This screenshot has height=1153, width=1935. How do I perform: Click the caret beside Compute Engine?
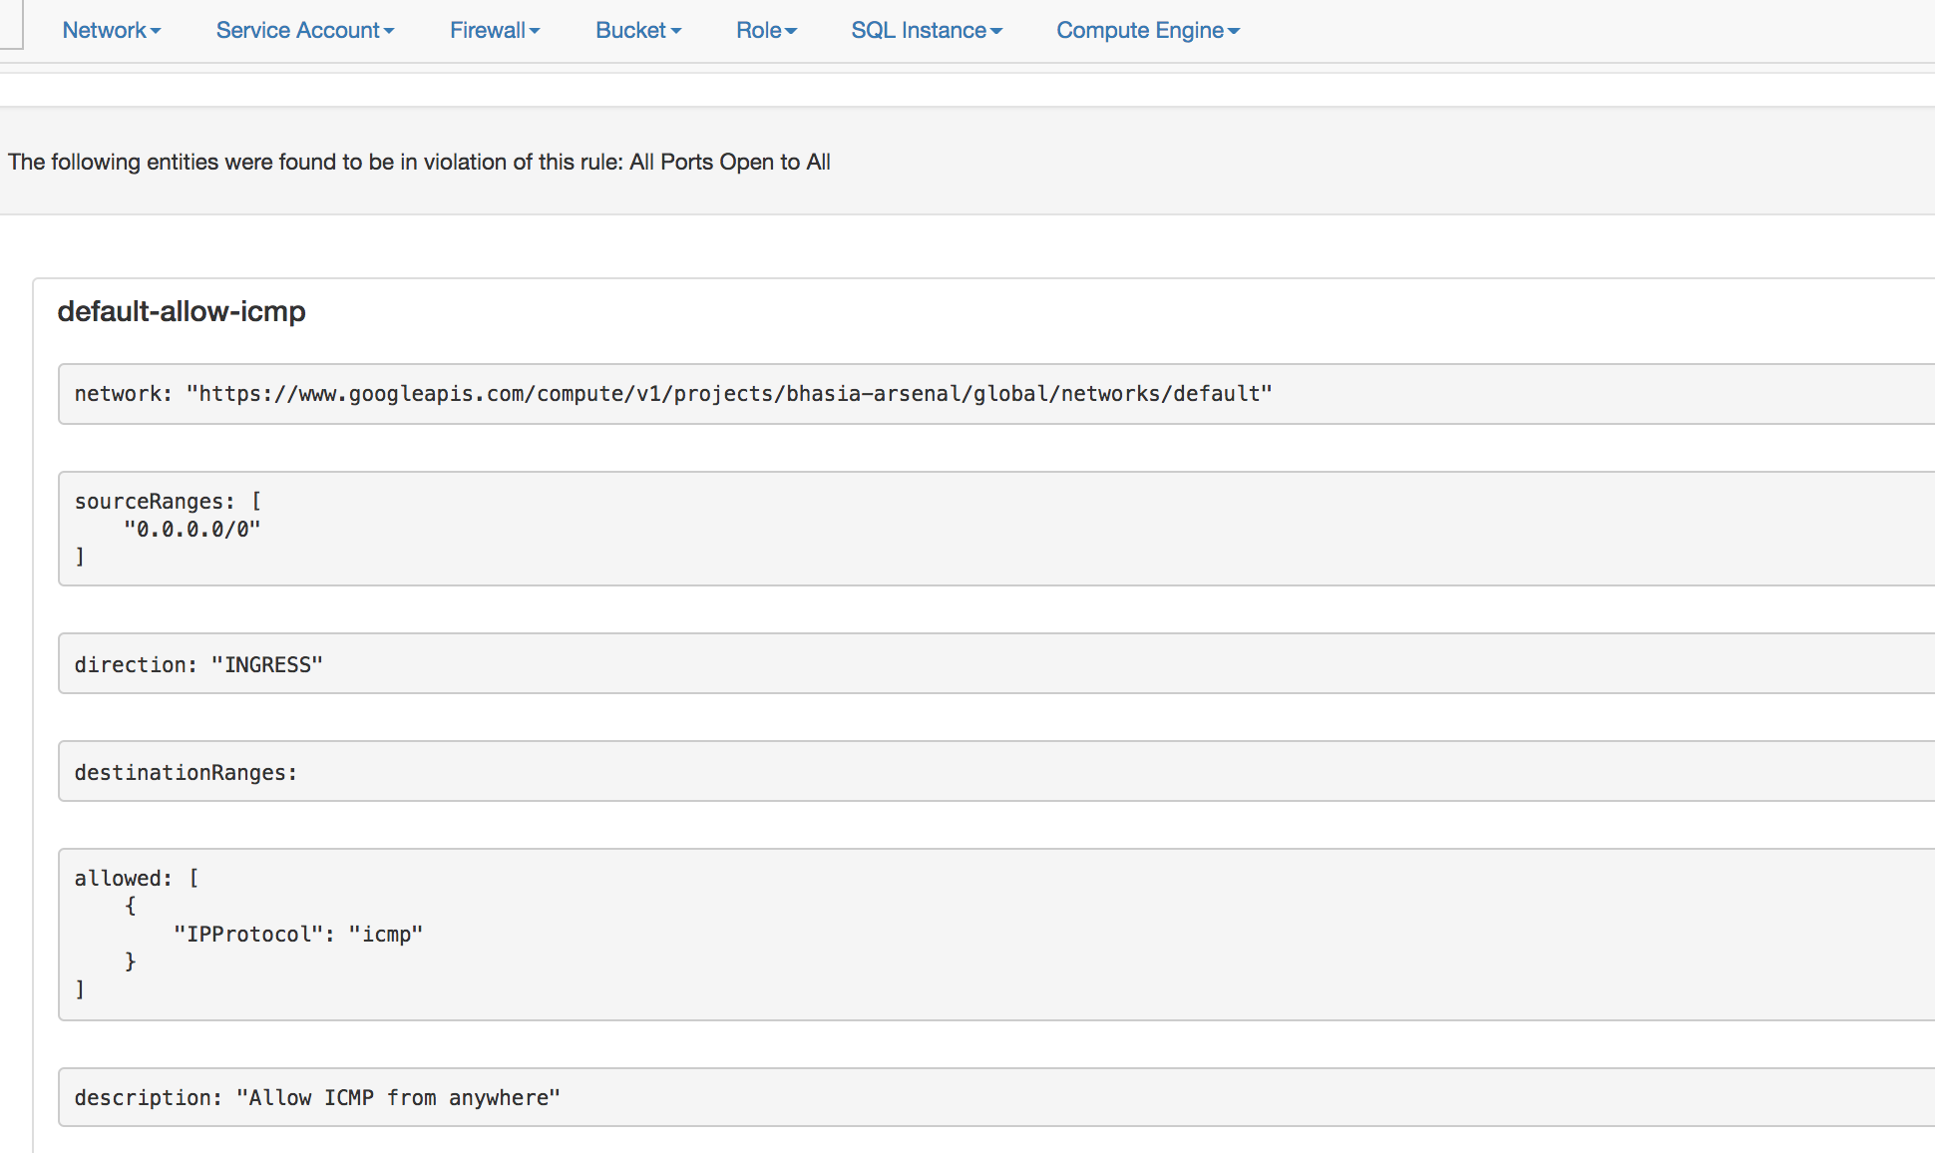pyautogui.click(x=1234, y=32)
